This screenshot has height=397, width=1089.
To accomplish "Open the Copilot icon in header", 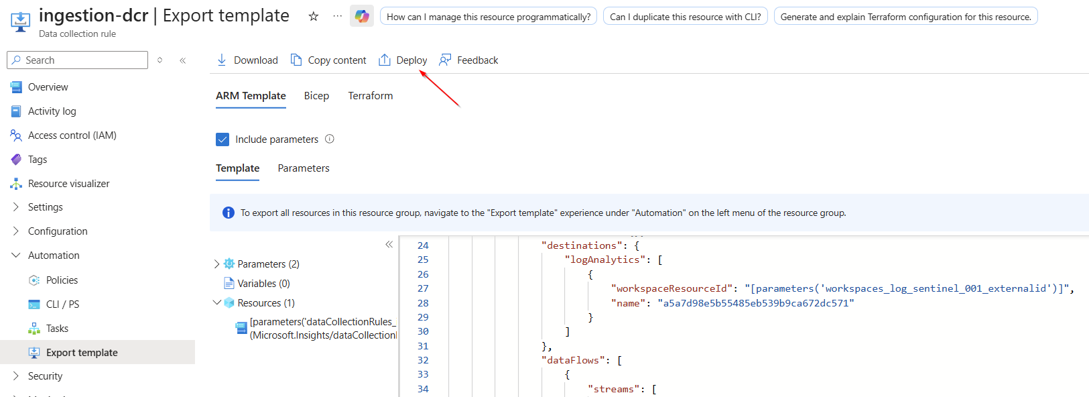I will pyautogui.click(x=362, y=16).
